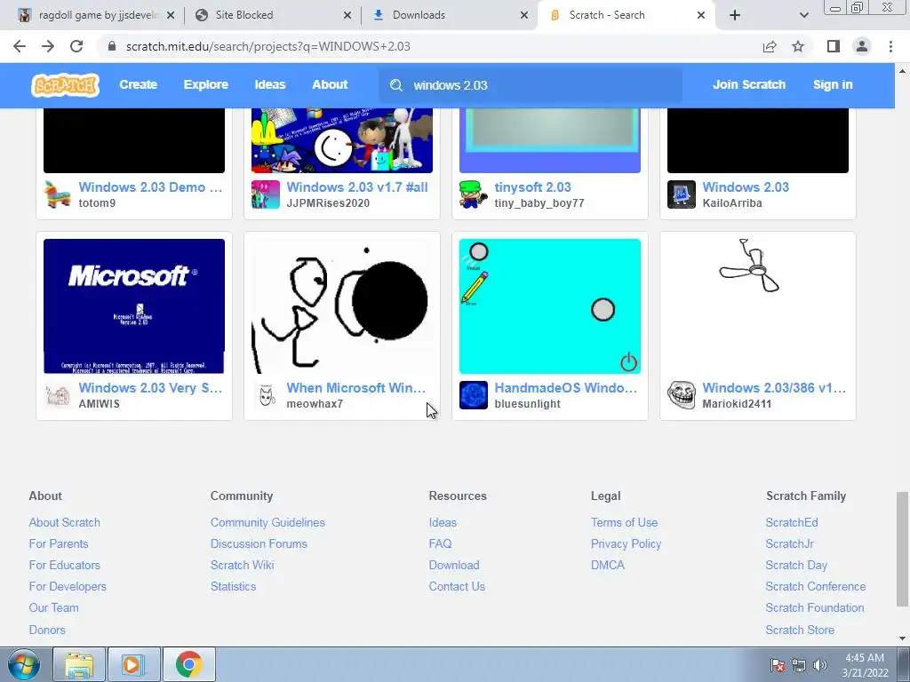This screenshot has height=682, width=910.
Task: Click Mariokid2411 trollface avatar
Action: (x=682, y=395)
